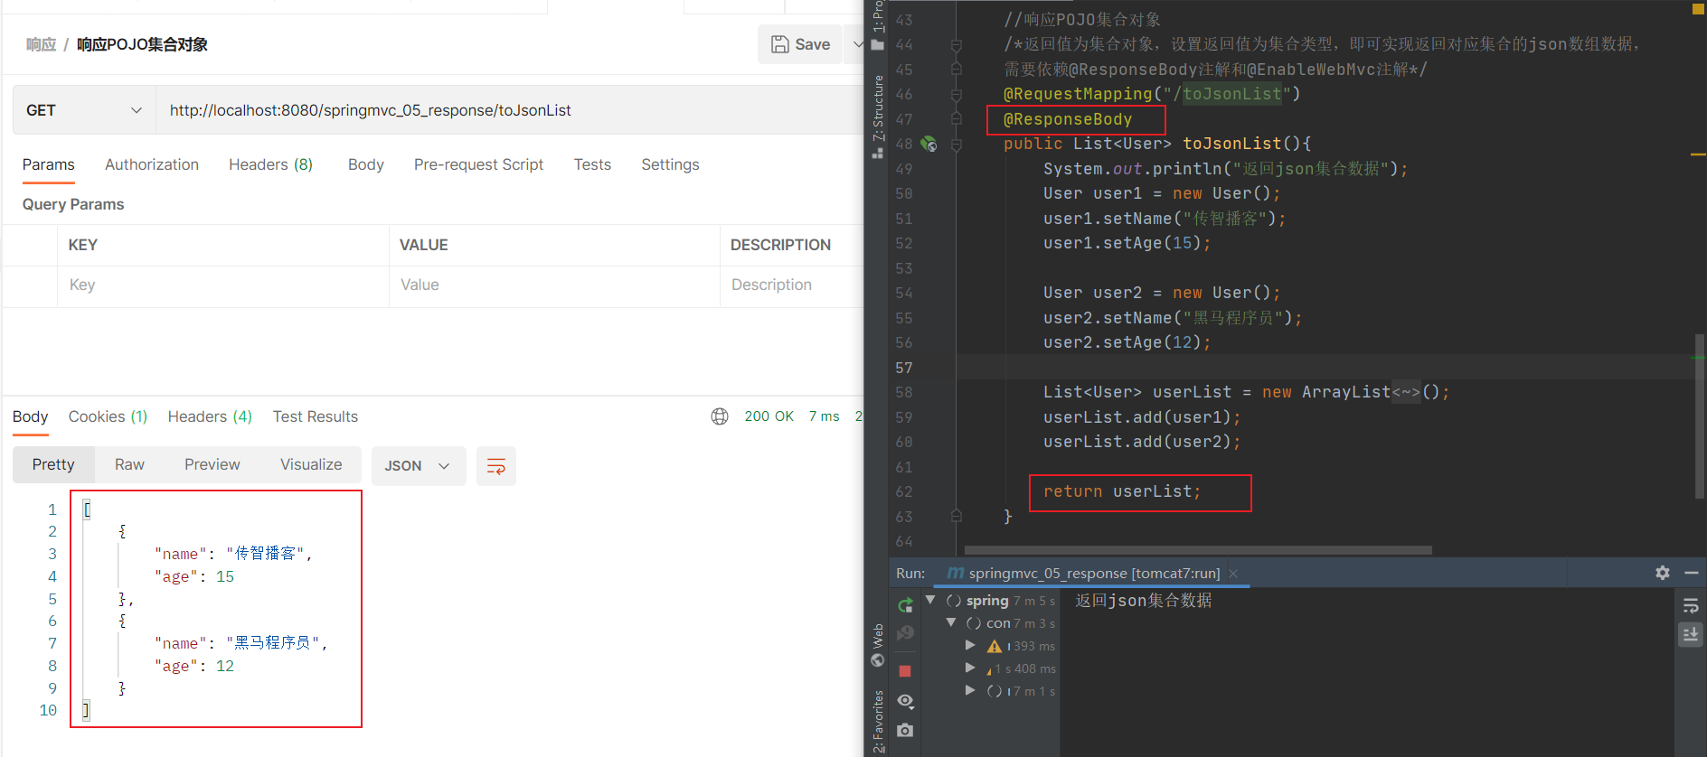Viewport: 1707px width, 757px height.
Task: Click the request URL input field
Action: click(x=511, y=110)
